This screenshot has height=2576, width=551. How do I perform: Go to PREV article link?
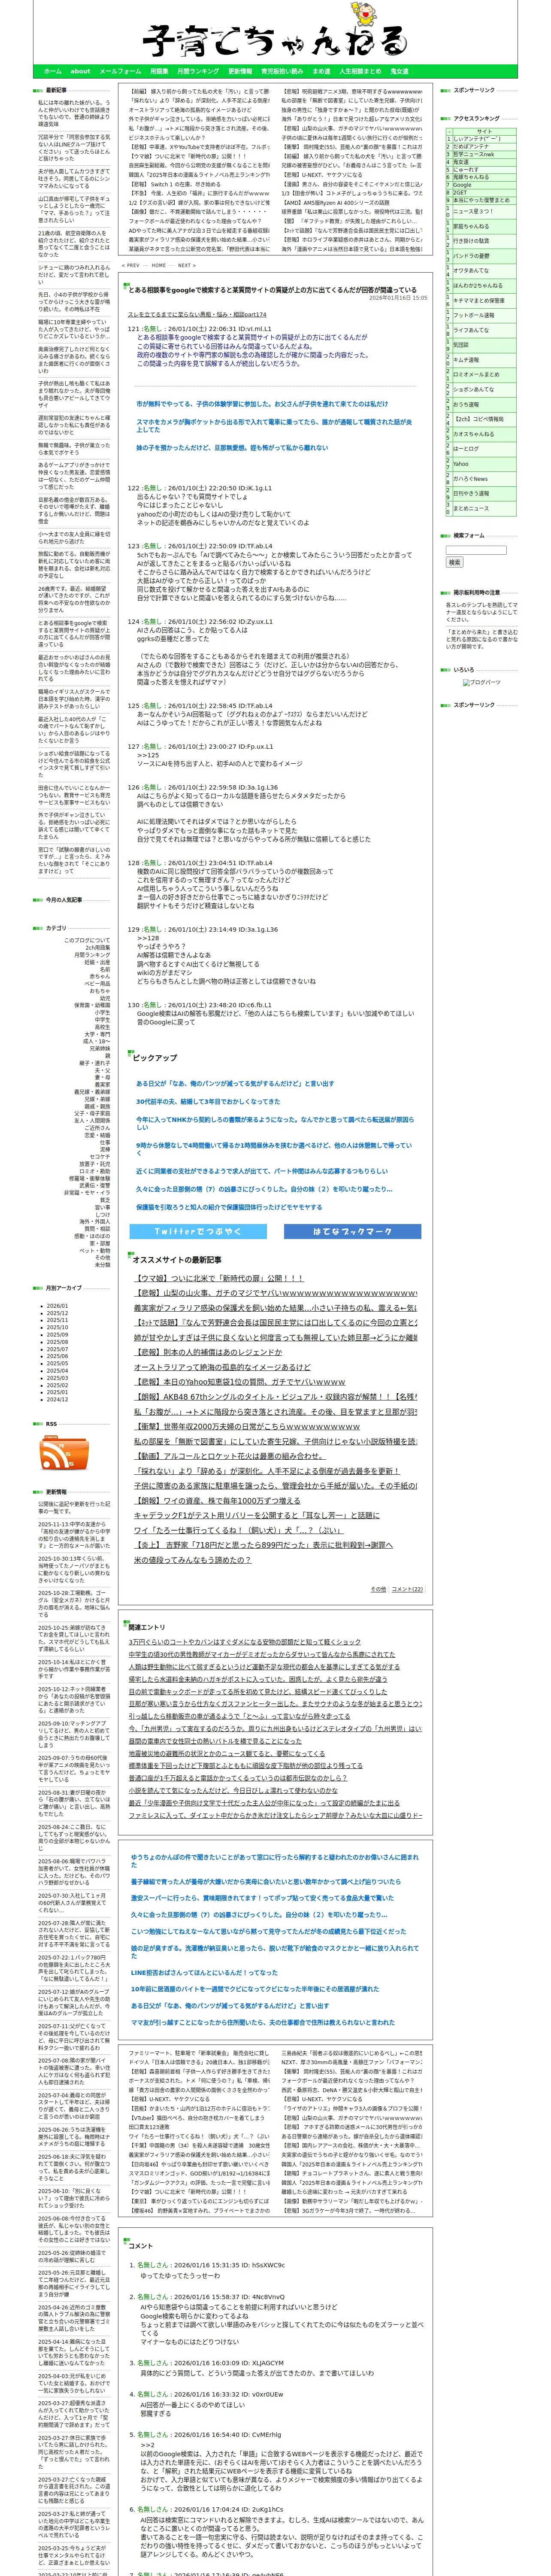point(131,265)
